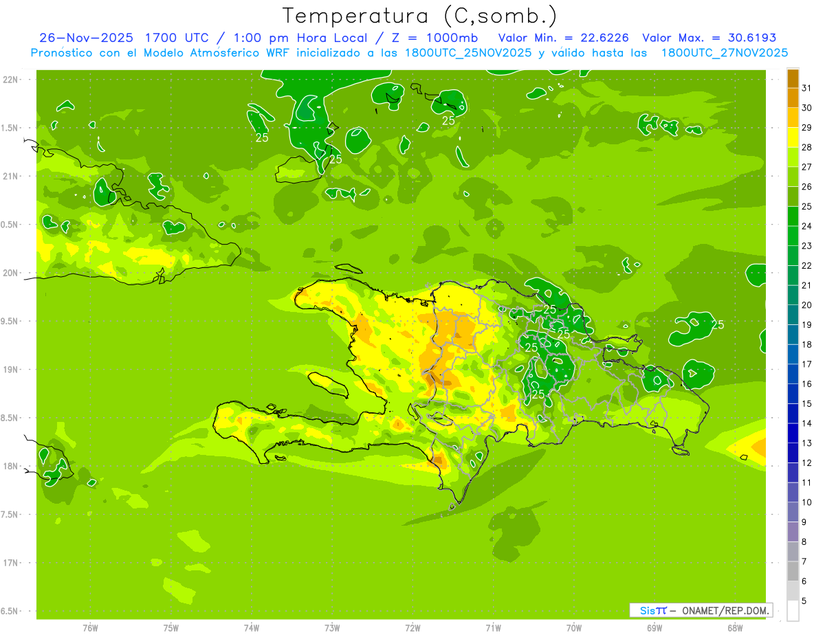Click the 21N latitude label
825x637 pixels.
click(10, 176)
